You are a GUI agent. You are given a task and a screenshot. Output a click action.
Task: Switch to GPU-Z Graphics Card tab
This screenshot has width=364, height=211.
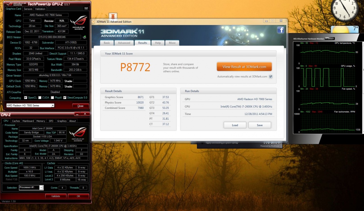pyautogui.click(x=14, y=9)
